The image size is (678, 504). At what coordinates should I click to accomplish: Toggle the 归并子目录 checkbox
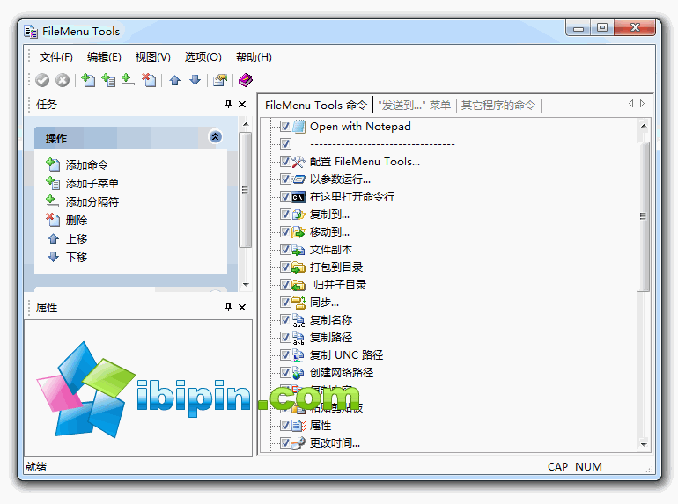285,285
